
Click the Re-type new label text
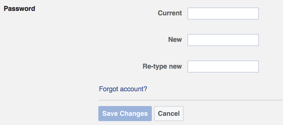point(162,66)
